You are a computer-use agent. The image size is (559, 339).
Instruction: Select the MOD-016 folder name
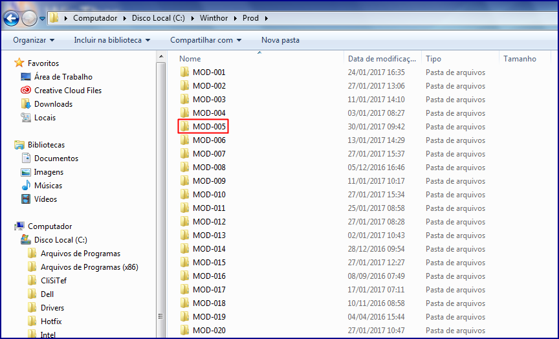tap(209, 276)
